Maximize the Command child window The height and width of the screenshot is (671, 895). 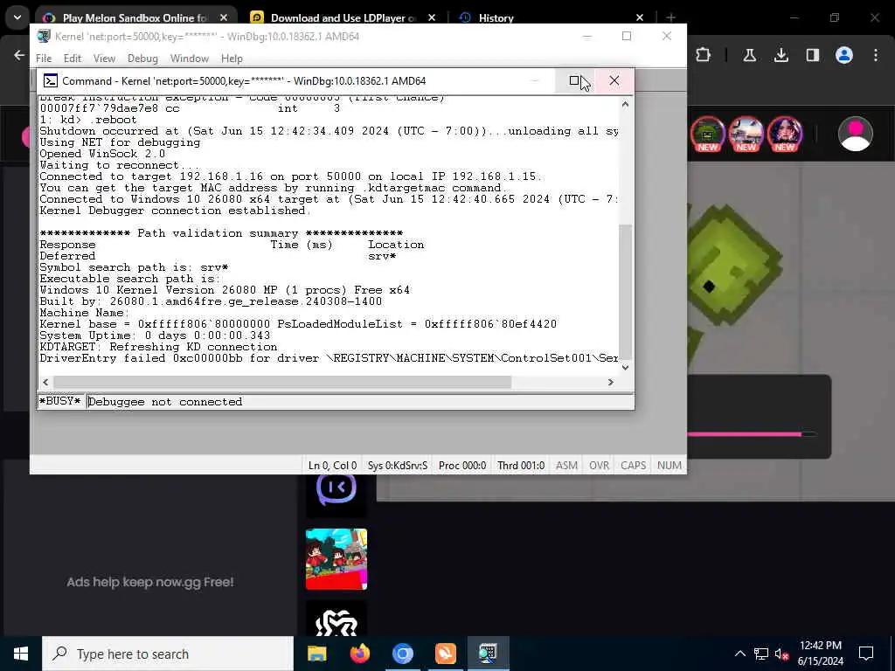pos(575,81)
